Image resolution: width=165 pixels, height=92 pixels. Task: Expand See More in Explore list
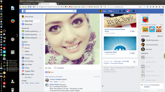point(29,77)
